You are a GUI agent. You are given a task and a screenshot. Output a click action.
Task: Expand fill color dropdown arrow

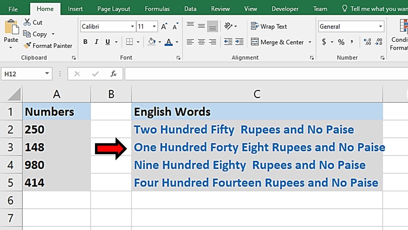pyautogui.click(x=160, y=42)
